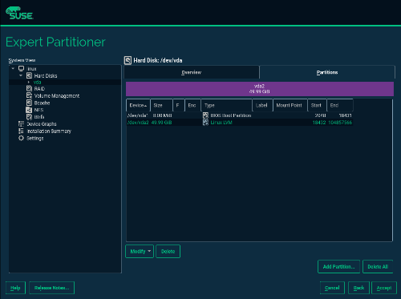Switch to the Overview tab

coord(192,72)
